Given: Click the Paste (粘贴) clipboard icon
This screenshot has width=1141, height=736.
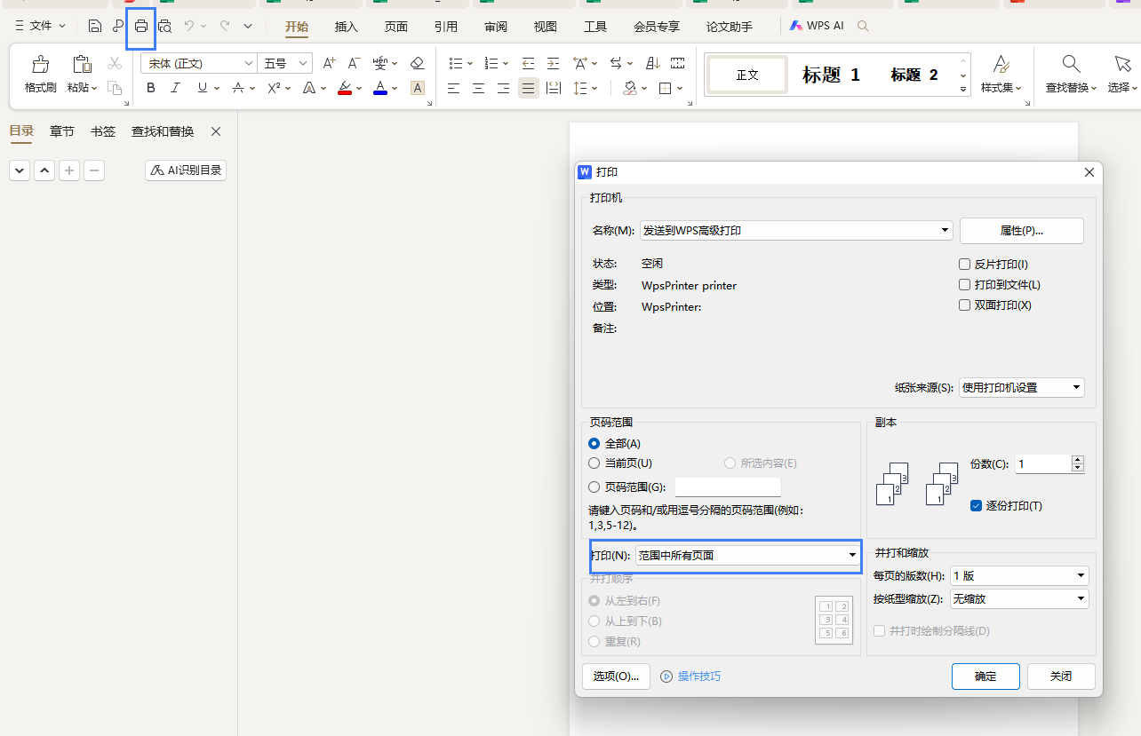Looking at the screenshot, I should click(82, 65).
